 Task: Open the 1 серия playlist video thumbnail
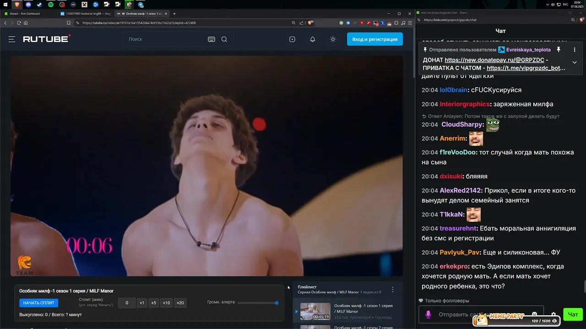tap(315, 311)
